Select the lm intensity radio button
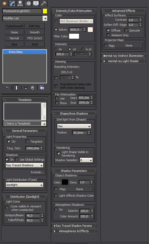This screenshot has width=149, height=244. tap(56, 49)
